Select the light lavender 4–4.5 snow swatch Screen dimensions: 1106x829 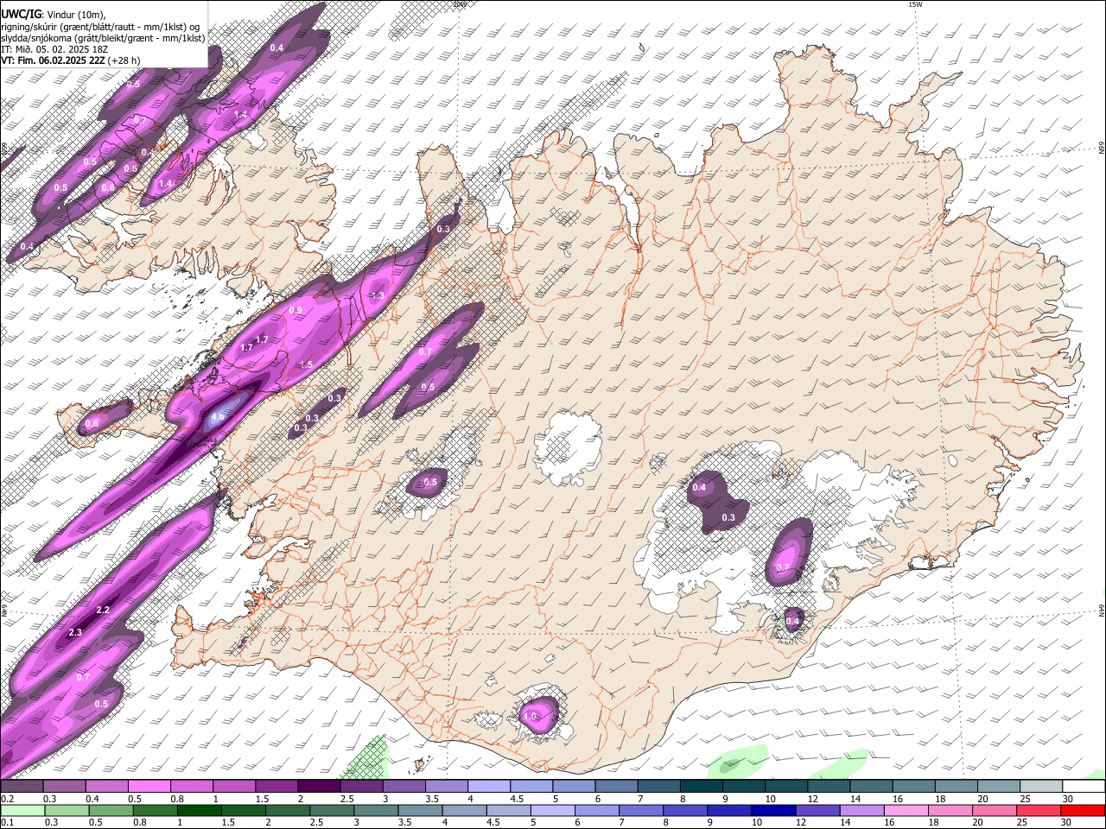click(488, 787)
